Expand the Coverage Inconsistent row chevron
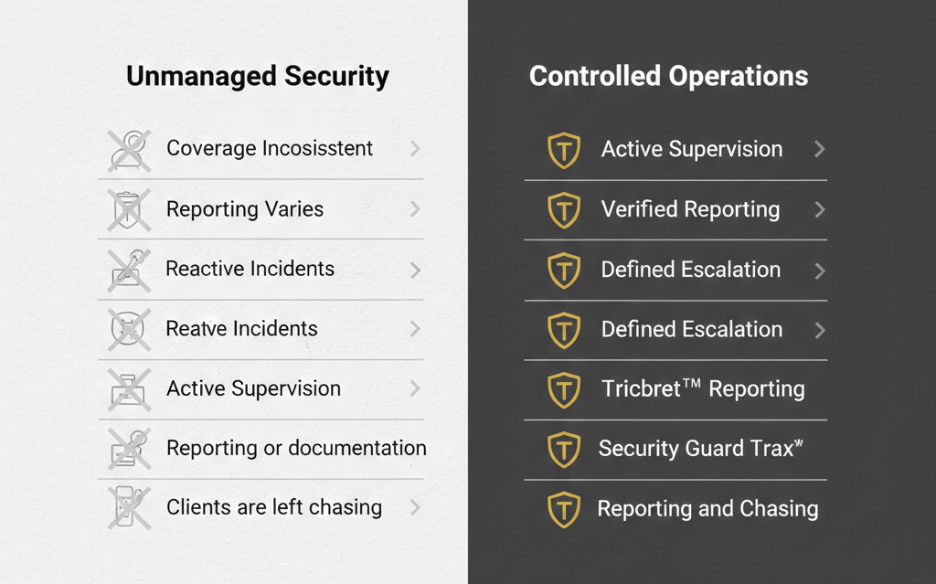Image resolution: width=936 pixels, height=584 pixels. coord(415,148)
